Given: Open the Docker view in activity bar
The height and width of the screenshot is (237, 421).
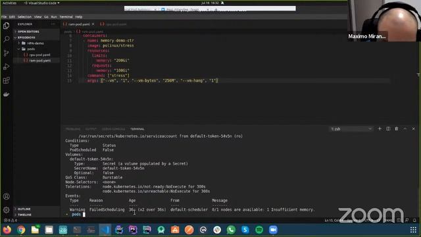Looking at the screenshot, I should point(6,94).
